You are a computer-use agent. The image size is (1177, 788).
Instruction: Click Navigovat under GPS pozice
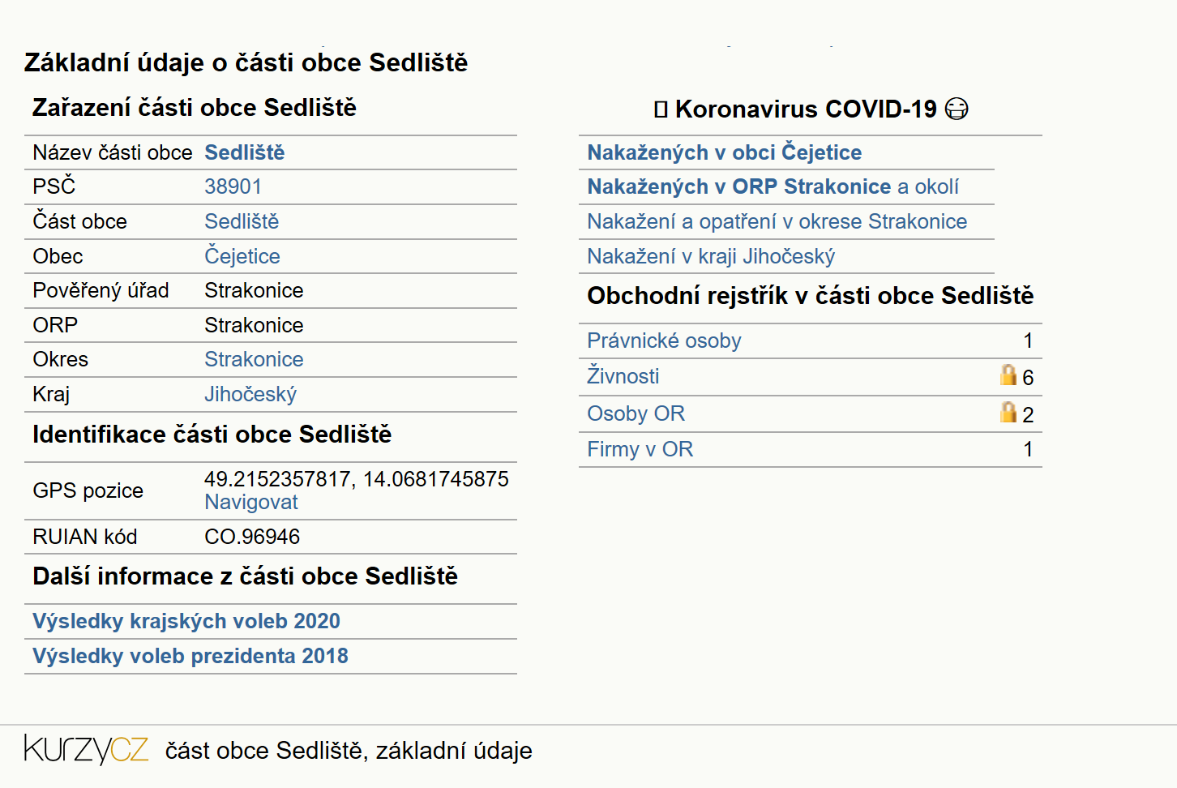tap(250, 502)
